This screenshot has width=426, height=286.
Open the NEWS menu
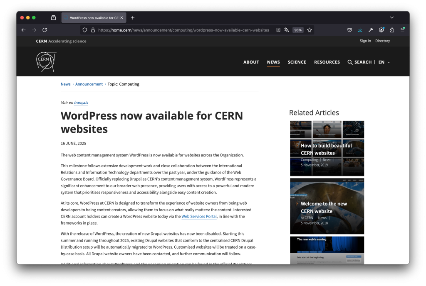pos(273,62)
